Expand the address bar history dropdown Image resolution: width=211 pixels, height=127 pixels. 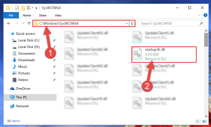click(x=126, y=24)
